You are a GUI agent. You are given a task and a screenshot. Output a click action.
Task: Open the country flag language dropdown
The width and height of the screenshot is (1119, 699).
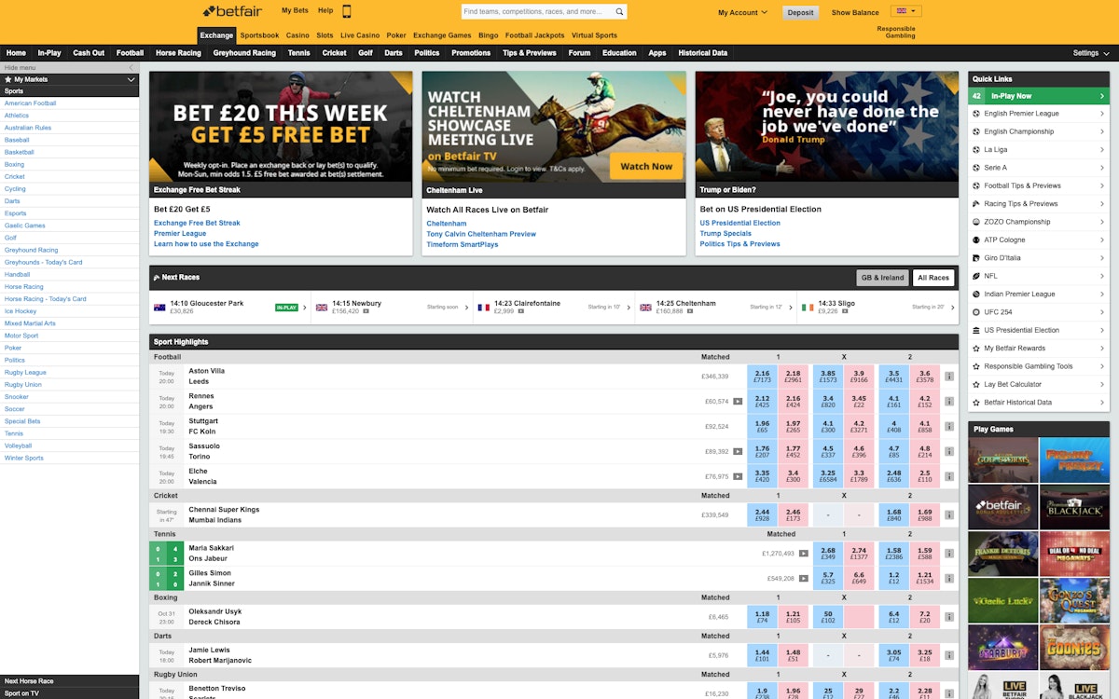[x=905, y=12]
